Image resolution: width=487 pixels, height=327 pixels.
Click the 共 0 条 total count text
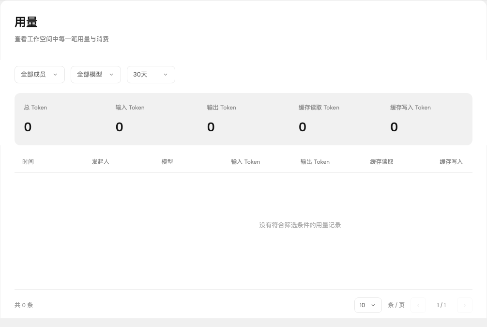click(24, 305)
